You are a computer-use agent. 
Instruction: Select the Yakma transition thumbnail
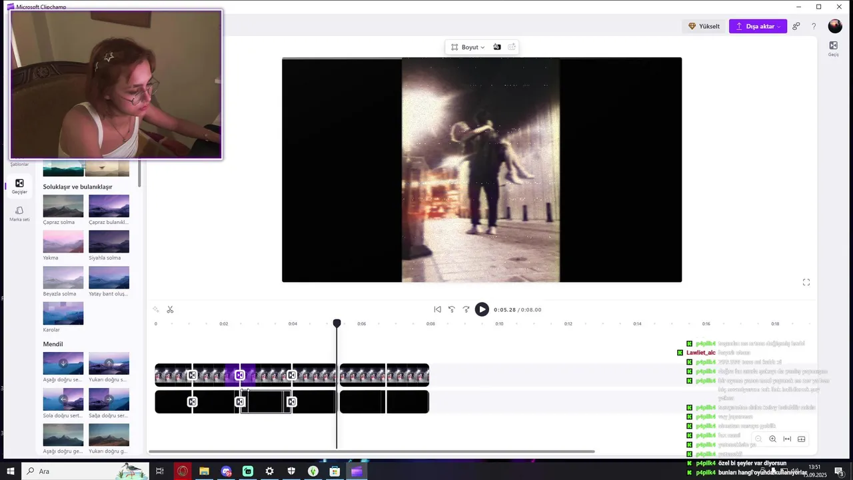pyautogui.click(x=63, y=241)
